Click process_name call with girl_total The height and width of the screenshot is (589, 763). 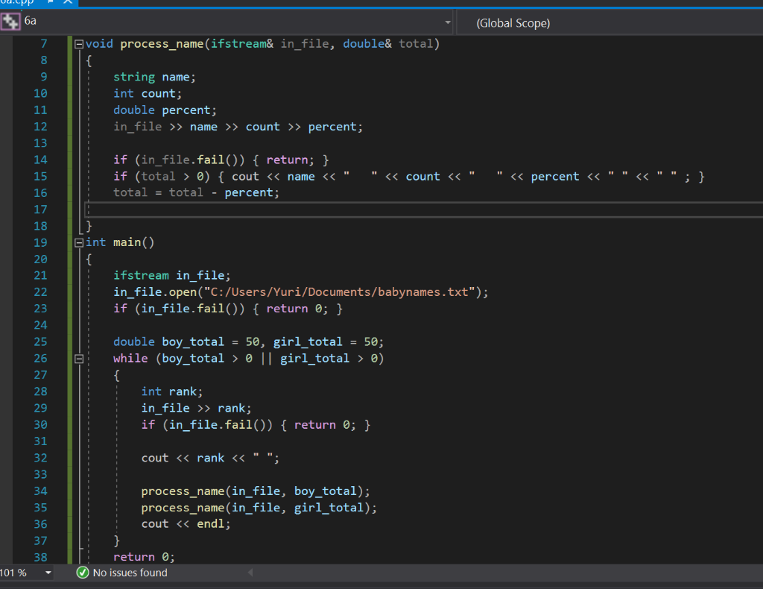point(259,508)
